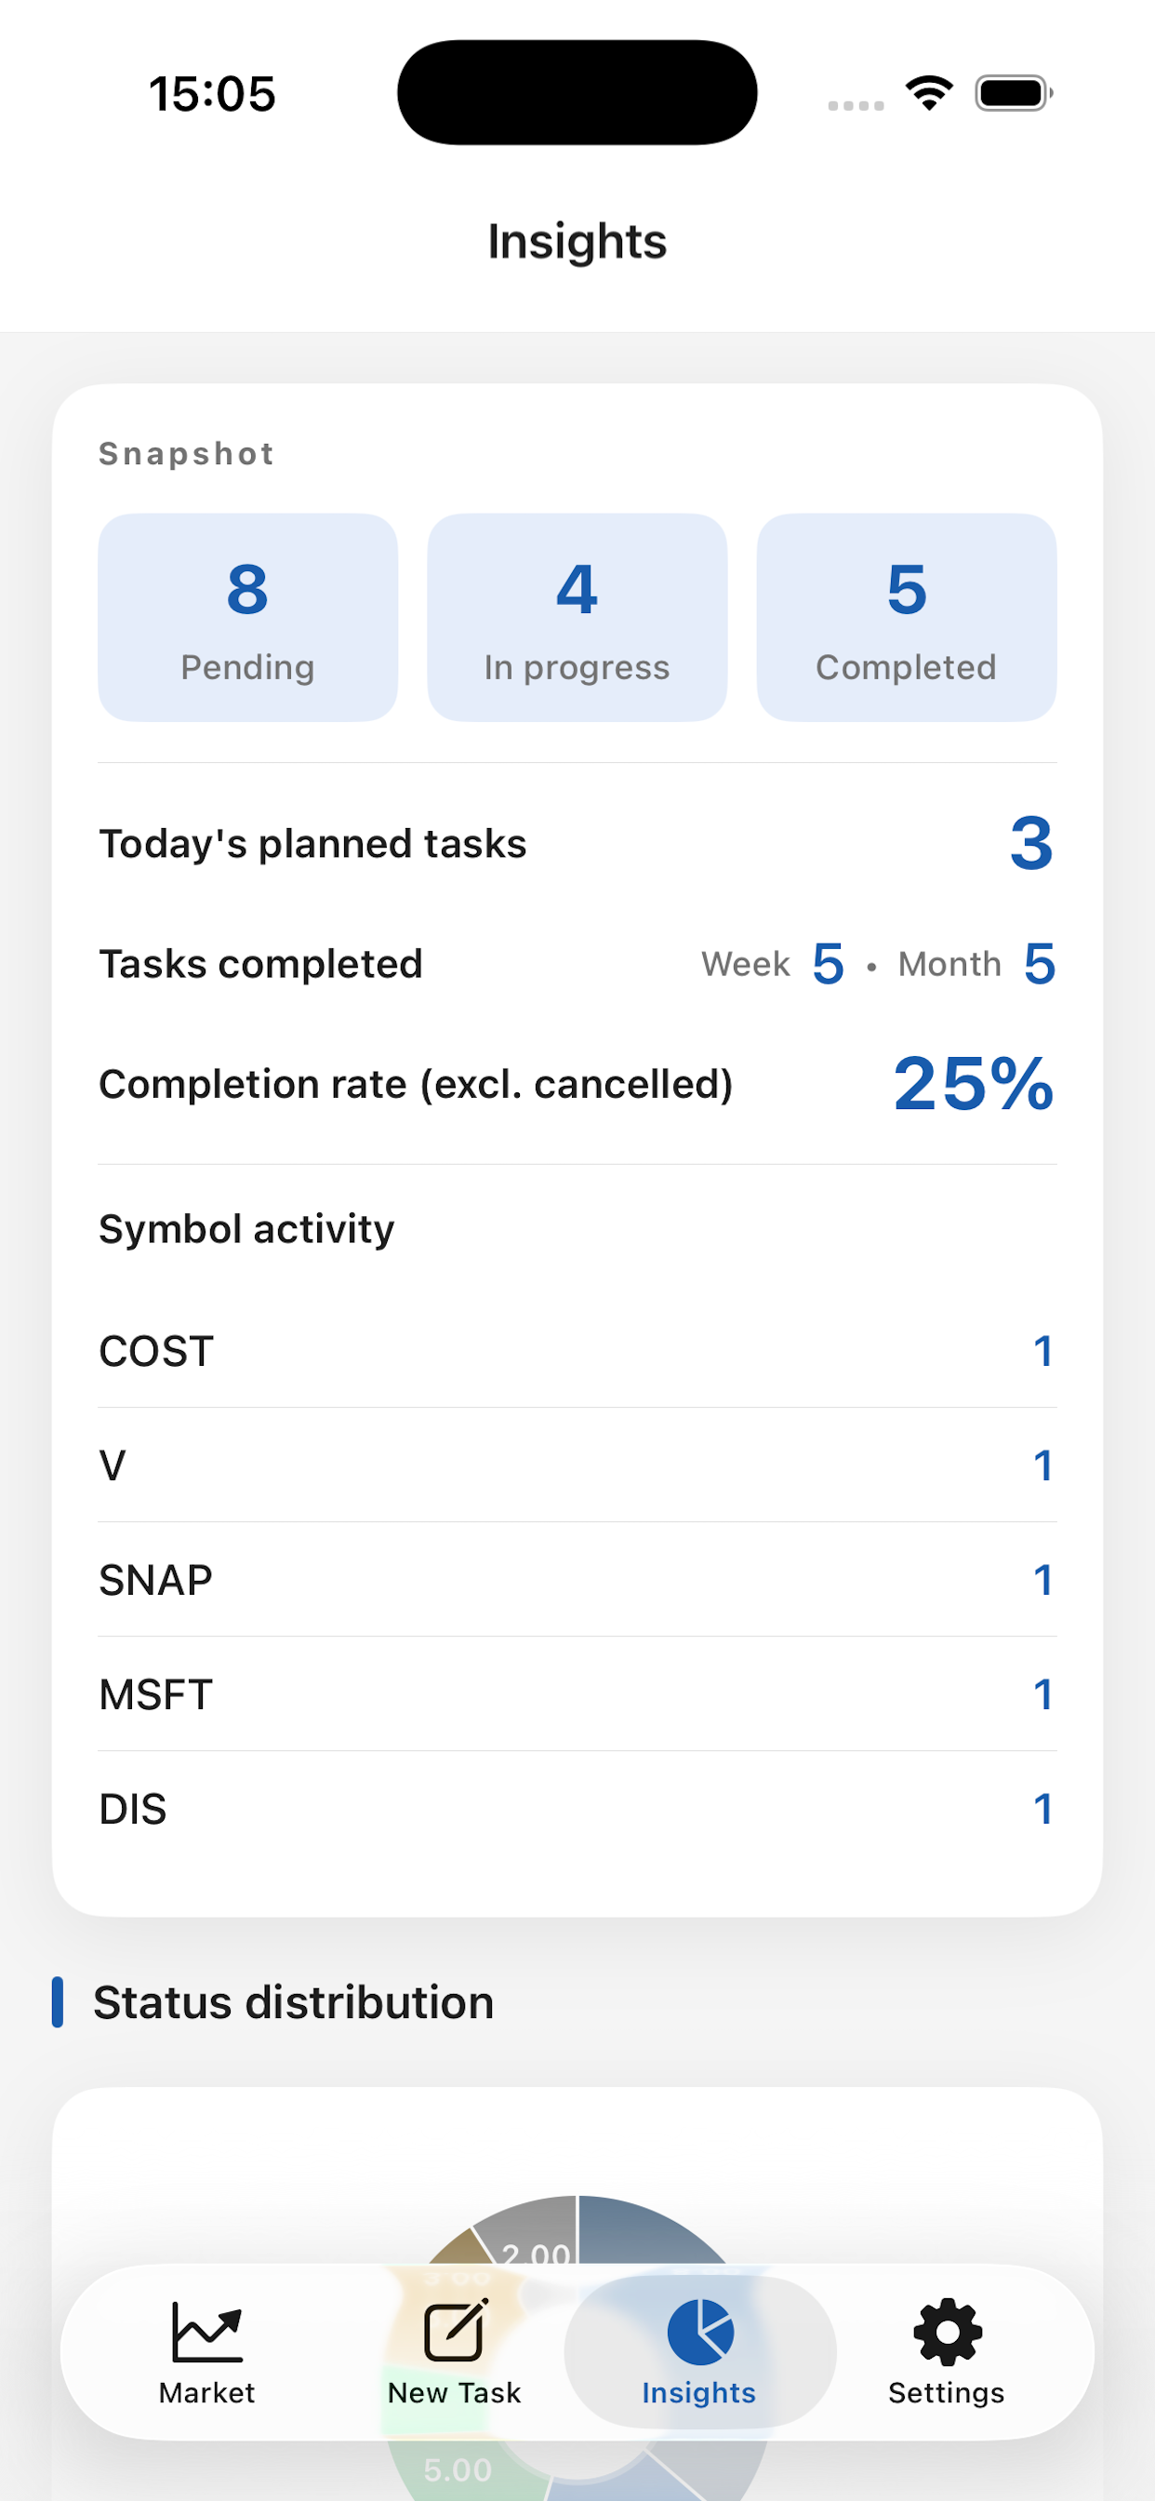Tap Today's planned tasks count

[x=1030, y=843]
